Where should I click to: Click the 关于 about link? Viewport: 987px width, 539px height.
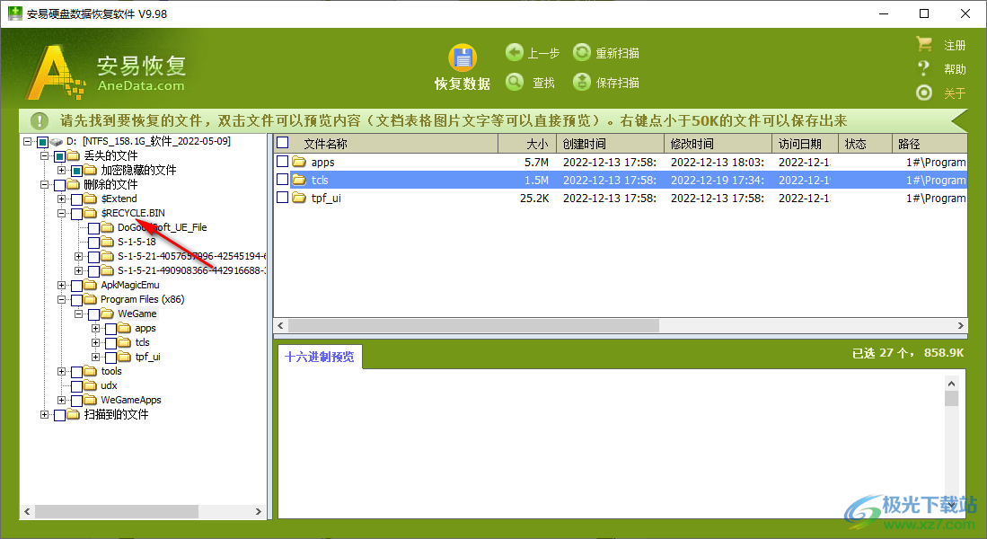click(955, 93)
